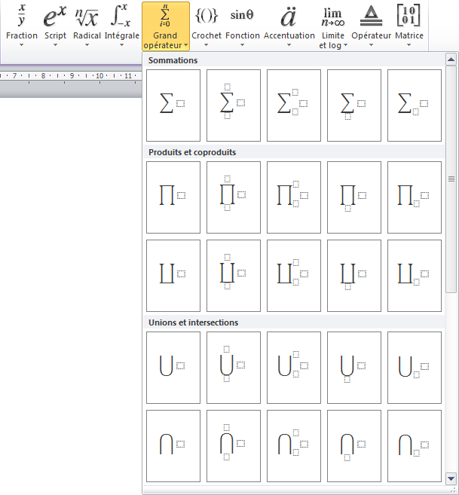Insert plain intersection operator without limits
The width and height of the screenshot is (459, 495).
tap(173, 446)
